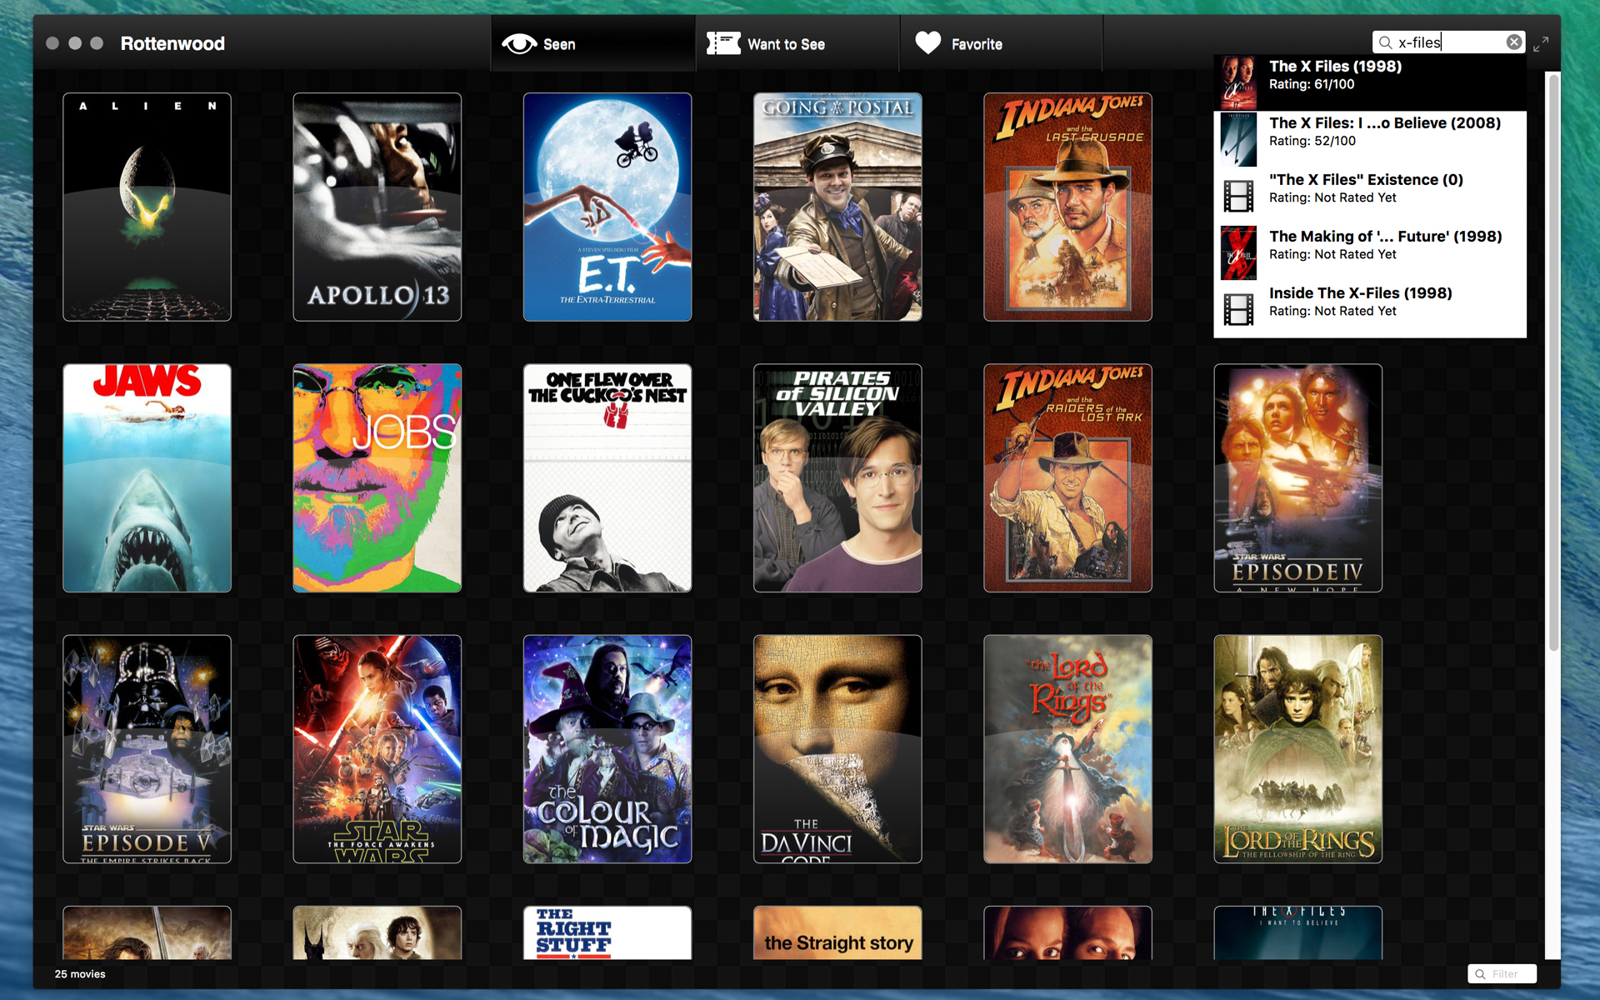
Task: Open the Alien movie poster
Action: pos(147,207)
